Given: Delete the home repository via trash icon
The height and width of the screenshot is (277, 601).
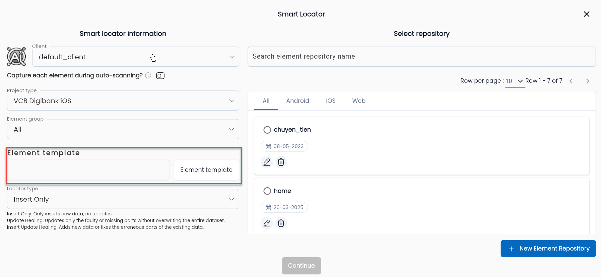Looking at the screenshot, I should pos(281,223).
